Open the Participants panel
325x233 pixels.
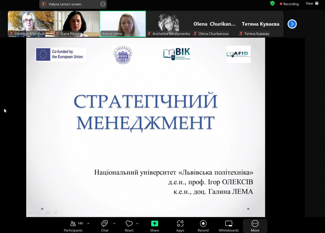73,226
